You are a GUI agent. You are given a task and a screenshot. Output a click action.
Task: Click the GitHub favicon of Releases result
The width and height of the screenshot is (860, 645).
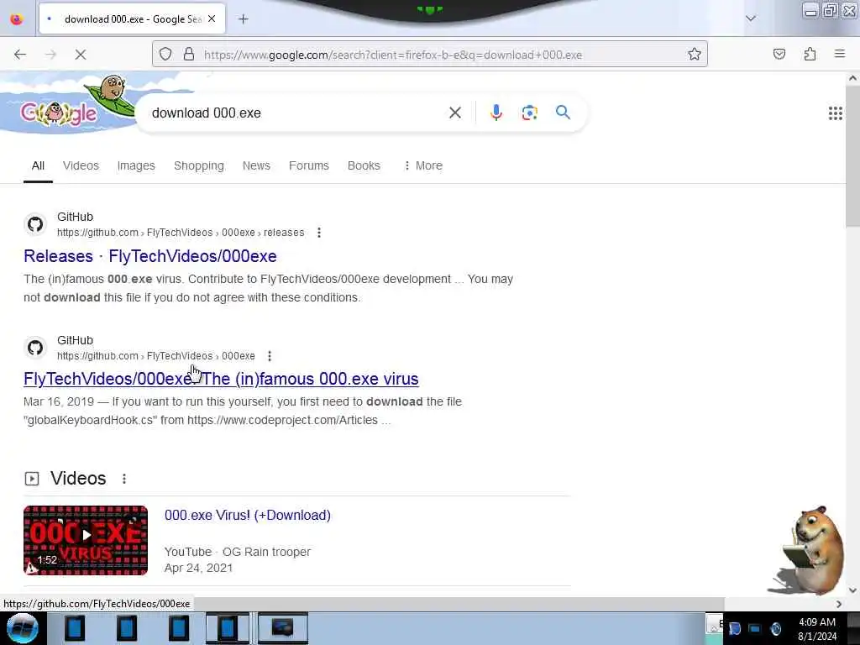35,224
